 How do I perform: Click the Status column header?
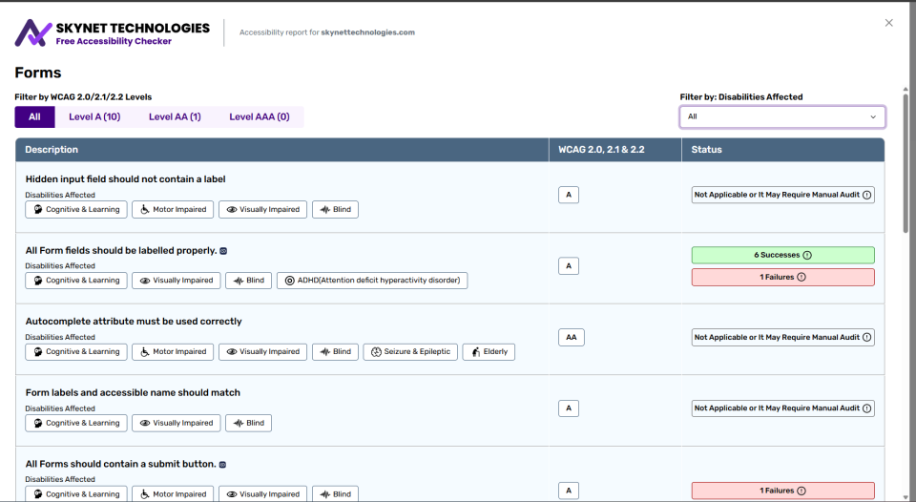(x=782, y=150)
